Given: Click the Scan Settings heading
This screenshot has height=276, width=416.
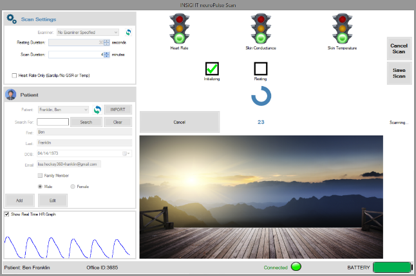Looking at the screenshot, I should (39, 19).
